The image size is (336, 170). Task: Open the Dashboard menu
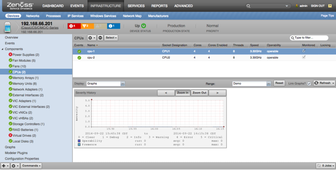(x=53, y=6)
